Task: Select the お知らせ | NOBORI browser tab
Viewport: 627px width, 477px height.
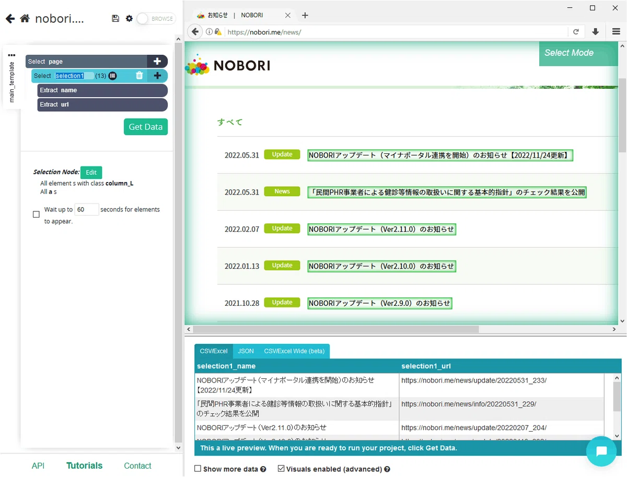Action: coord(243,15)
